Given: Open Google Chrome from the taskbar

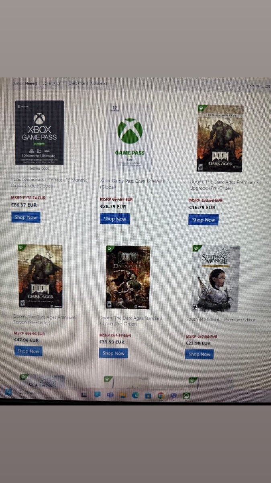Looking at the screenshot, I should click(x=161, y=396).
